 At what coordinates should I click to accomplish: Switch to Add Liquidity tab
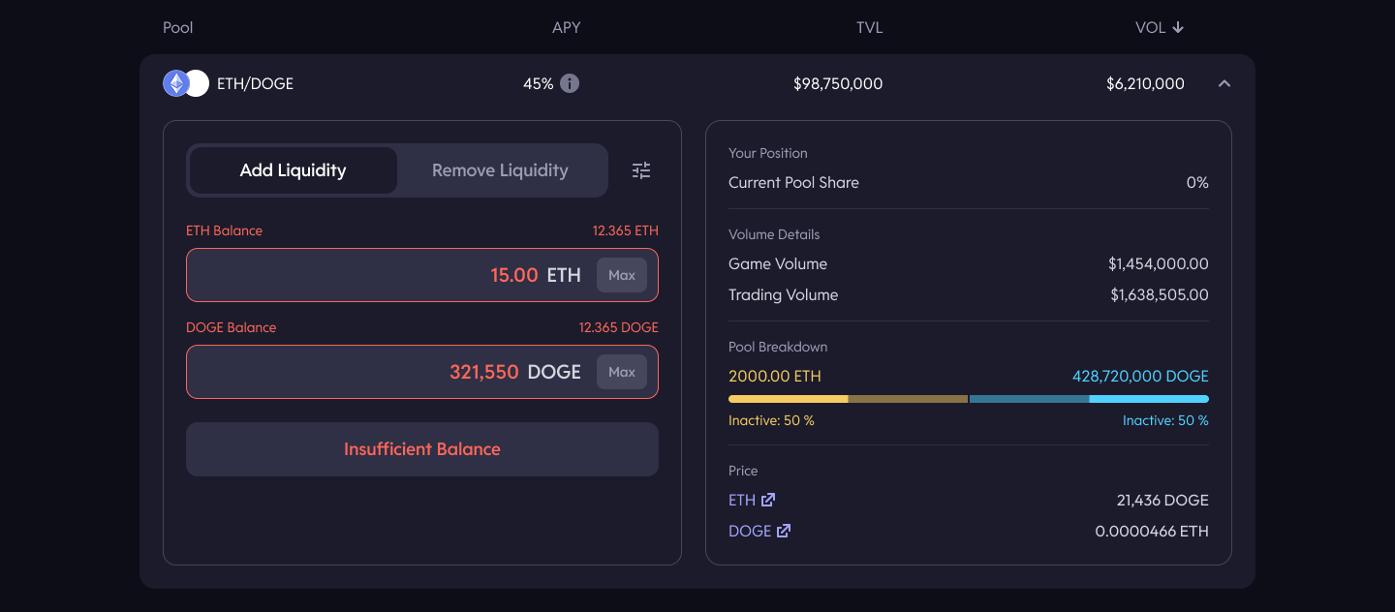point(293,170)
